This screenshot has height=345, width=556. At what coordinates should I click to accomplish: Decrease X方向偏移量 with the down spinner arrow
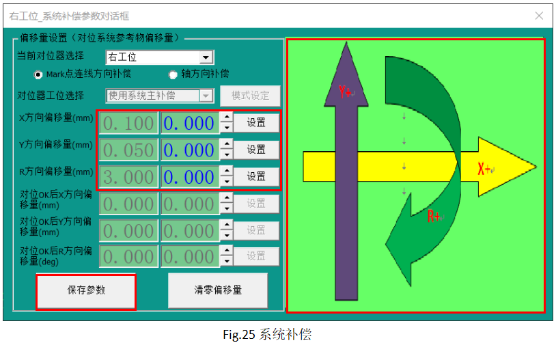(x=225, y=128)
